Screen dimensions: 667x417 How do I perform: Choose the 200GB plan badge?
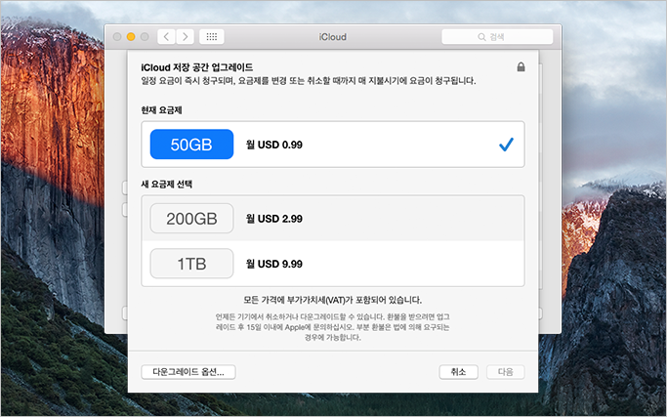[x=191, y=219]
